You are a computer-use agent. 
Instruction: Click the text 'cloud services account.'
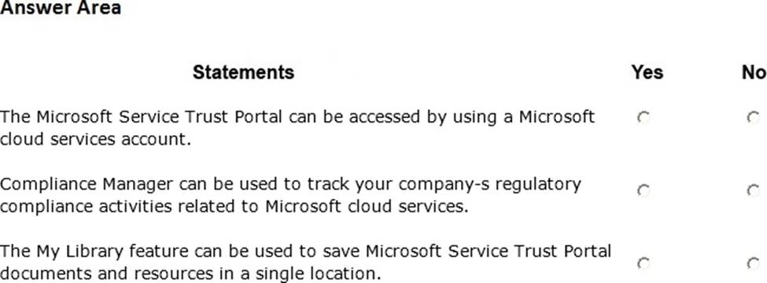[x=95, y=140]
